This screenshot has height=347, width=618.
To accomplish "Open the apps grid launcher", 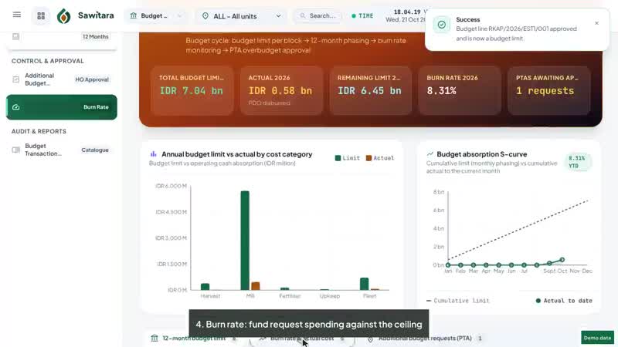I will point(41,15).
